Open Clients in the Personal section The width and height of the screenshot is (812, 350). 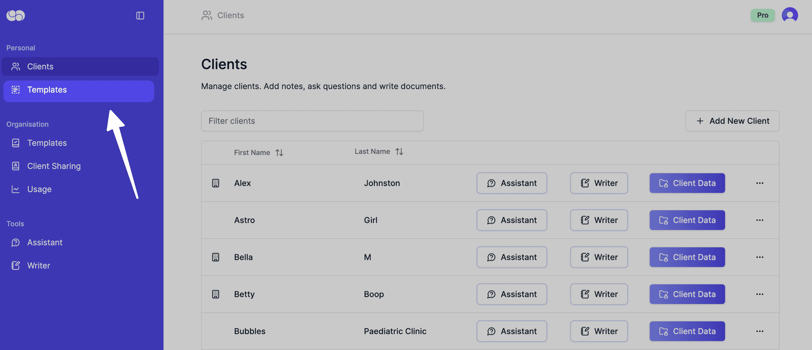[x=80, y=67]
